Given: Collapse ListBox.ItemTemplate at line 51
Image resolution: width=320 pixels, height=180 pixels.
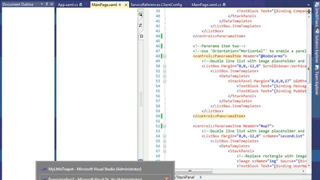Looking at the screenshot, I should coord(164,71).
